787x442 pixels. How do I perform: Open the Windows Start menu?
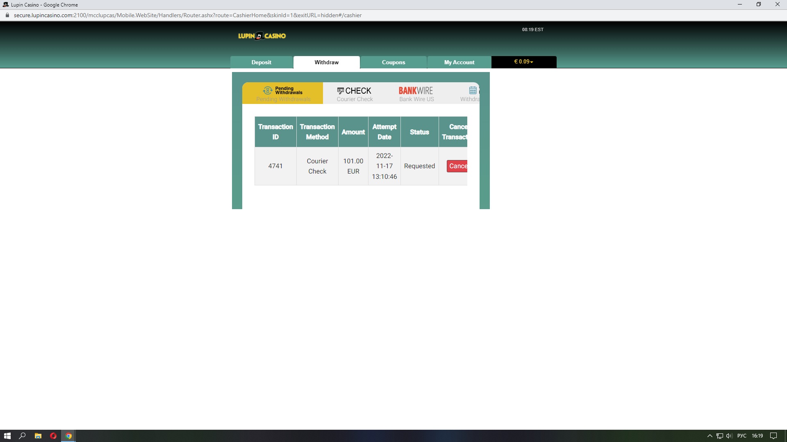coord(7,436)
